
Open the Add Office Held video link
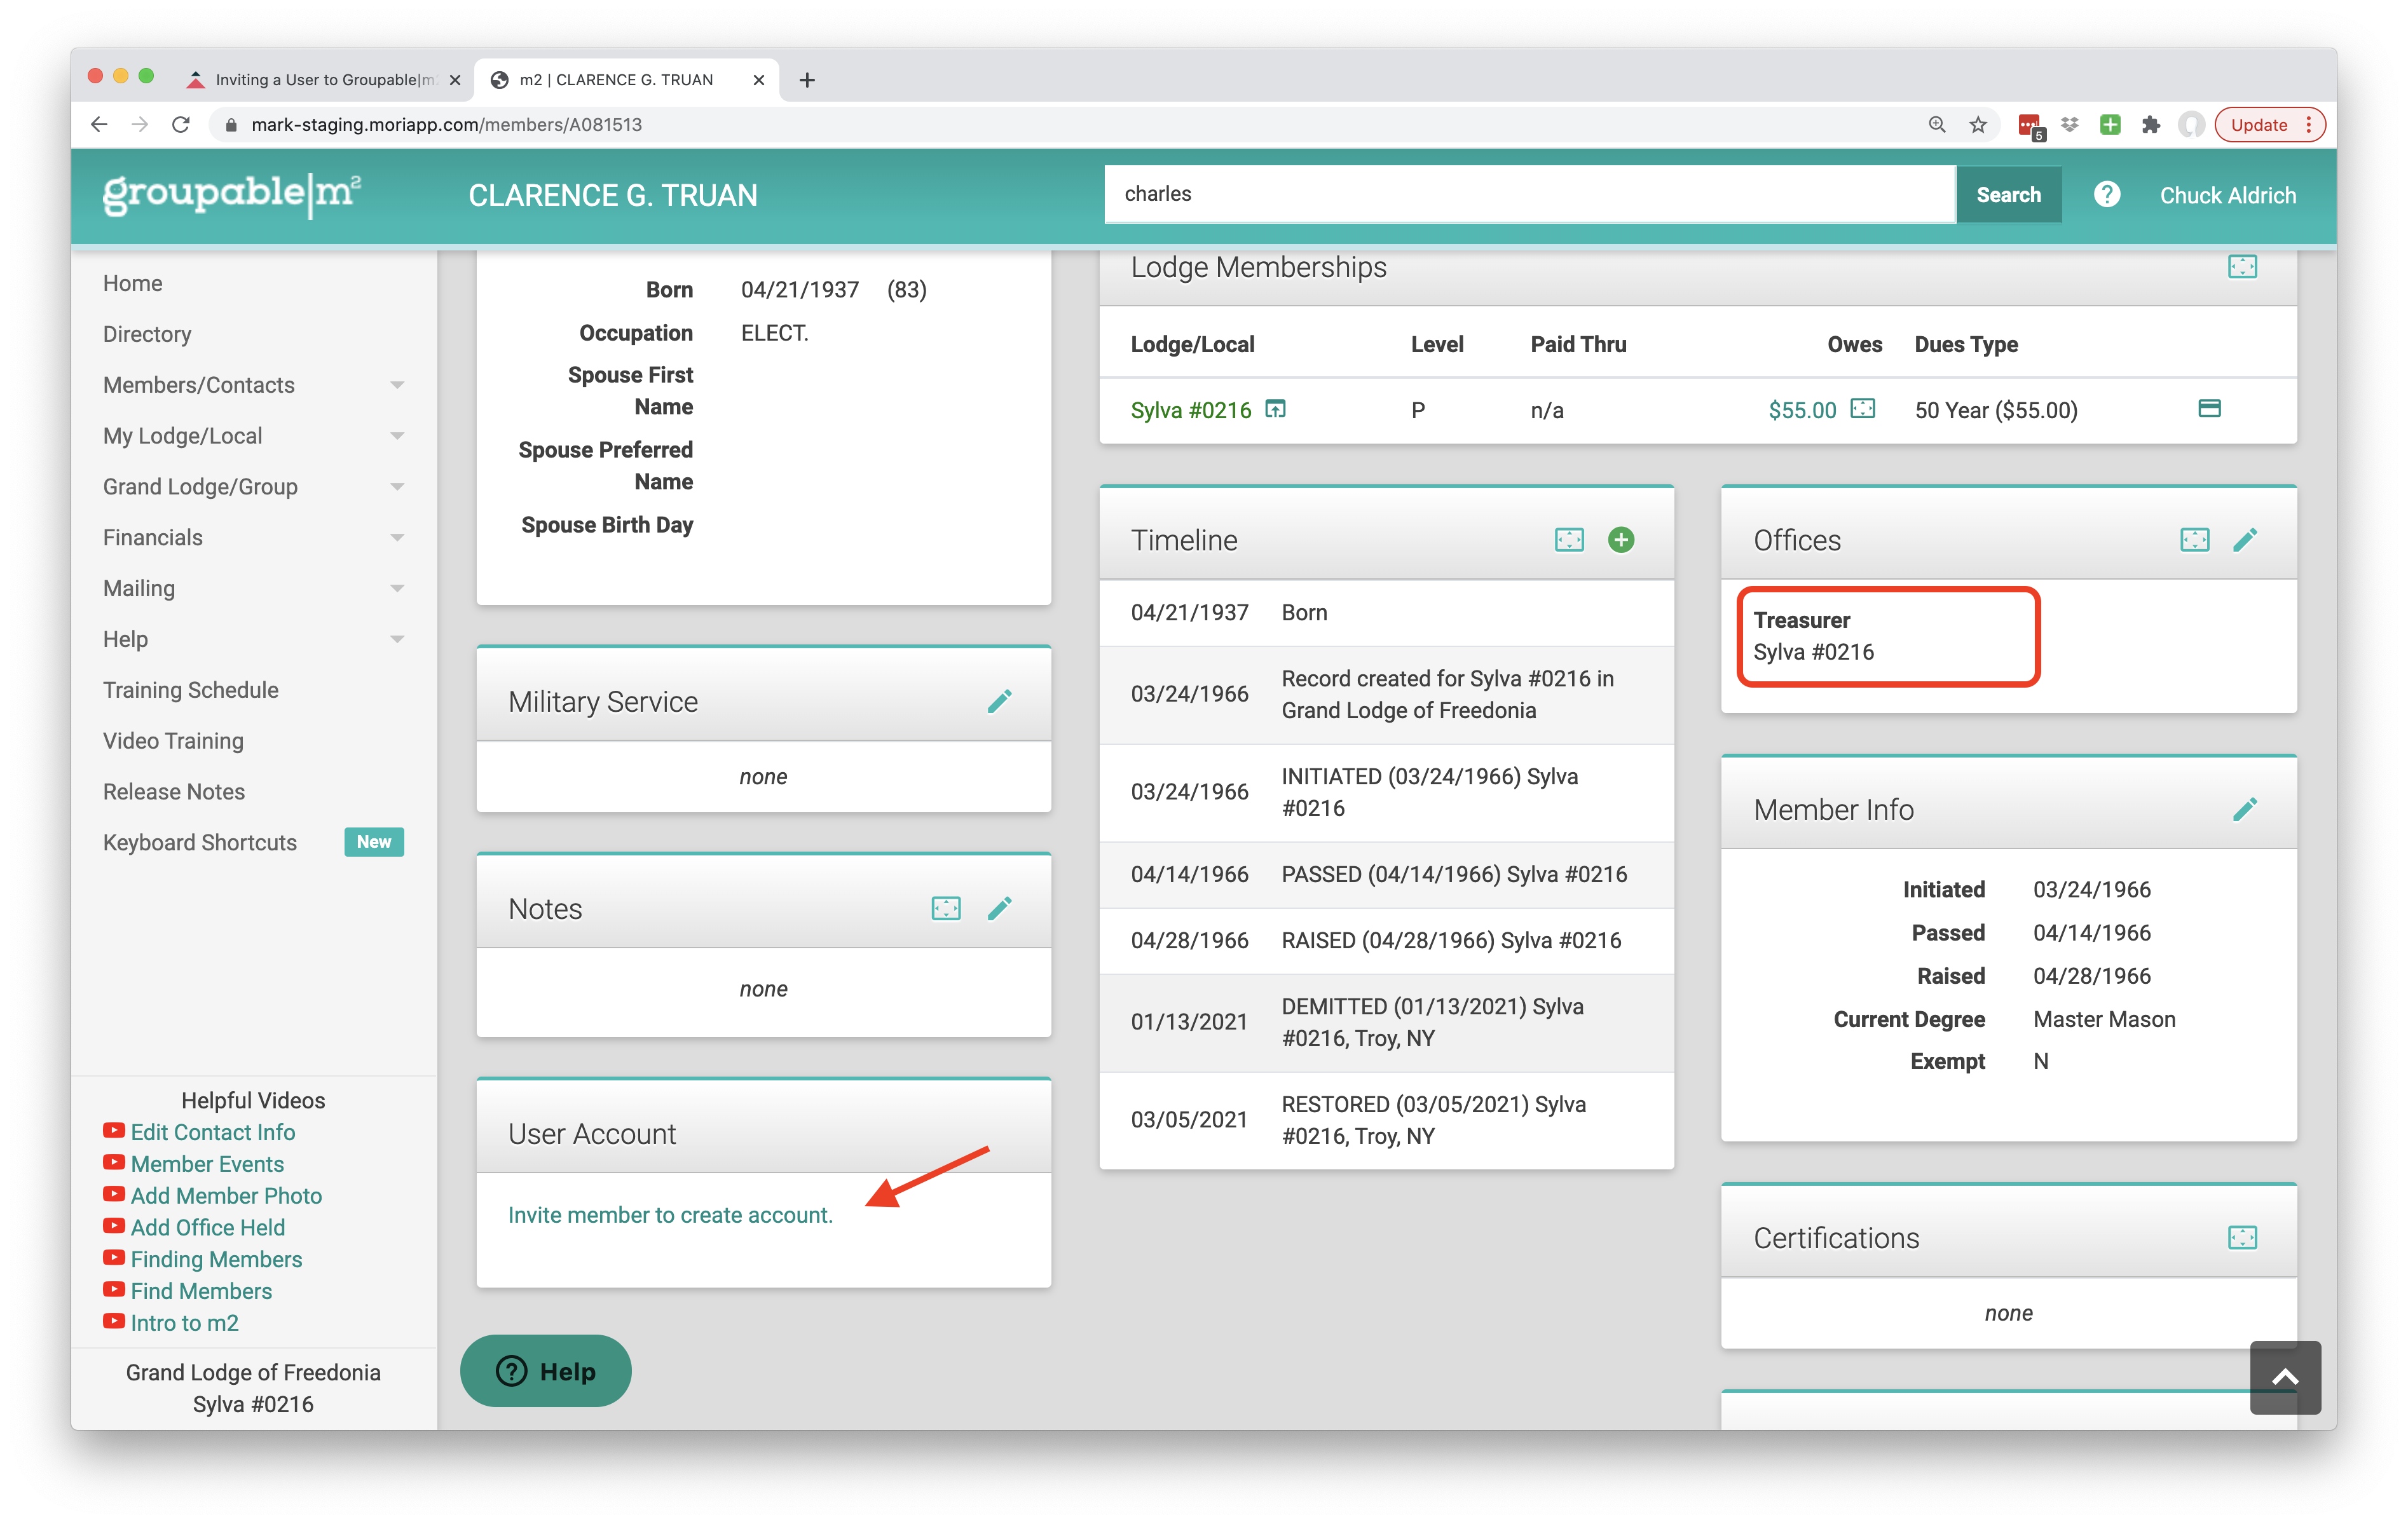tap(208, 1228)
